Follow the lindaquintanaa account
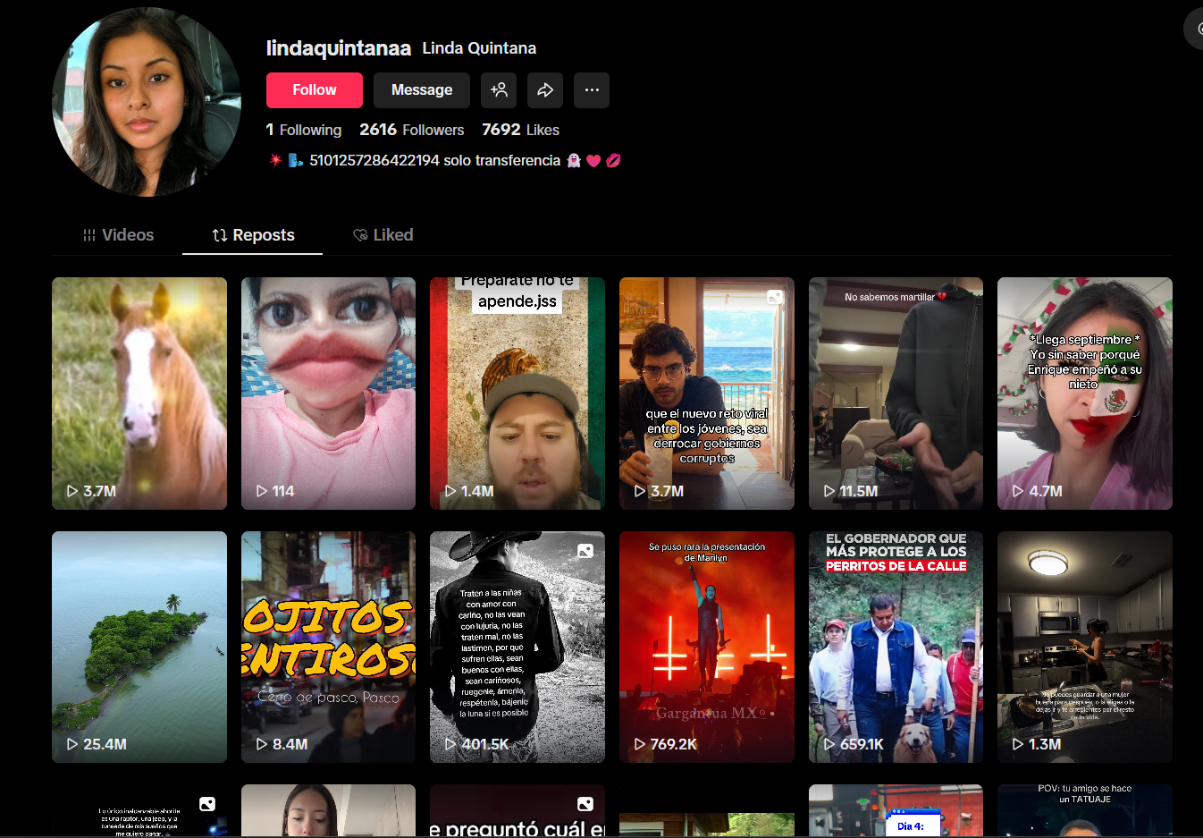This screenshot has height=838, width=1203. pyautogui.click(x=315, y=90)
